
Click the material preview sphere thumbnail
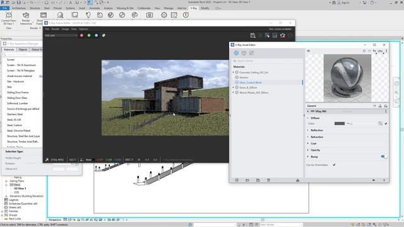pyautogui.click(x=347, y=78)
